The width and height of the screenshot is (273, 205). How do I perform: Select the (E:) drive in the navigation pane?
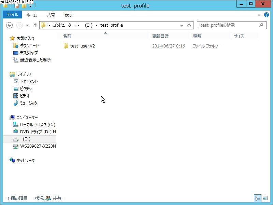(30, 139)
